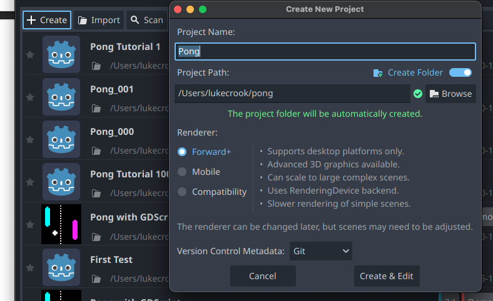
Task: Select the First Test project title
Action: pyautogui.click(x=111, y=260)
